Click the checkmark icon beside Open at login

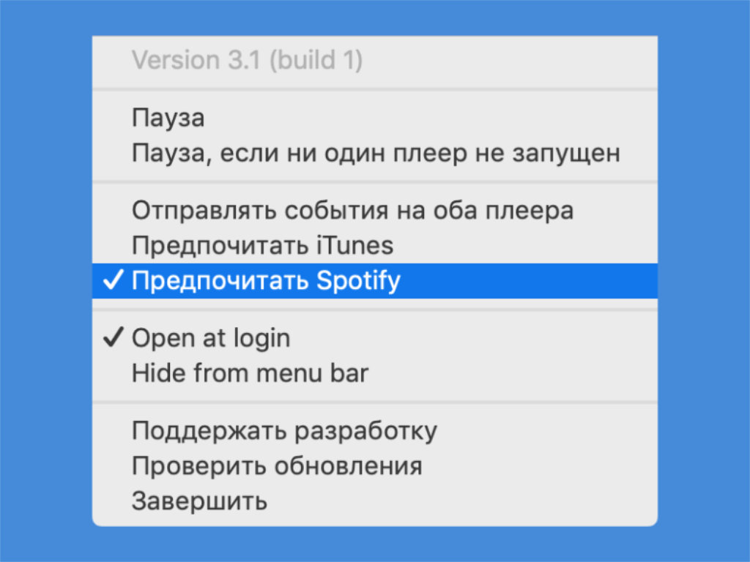(113, 338)
